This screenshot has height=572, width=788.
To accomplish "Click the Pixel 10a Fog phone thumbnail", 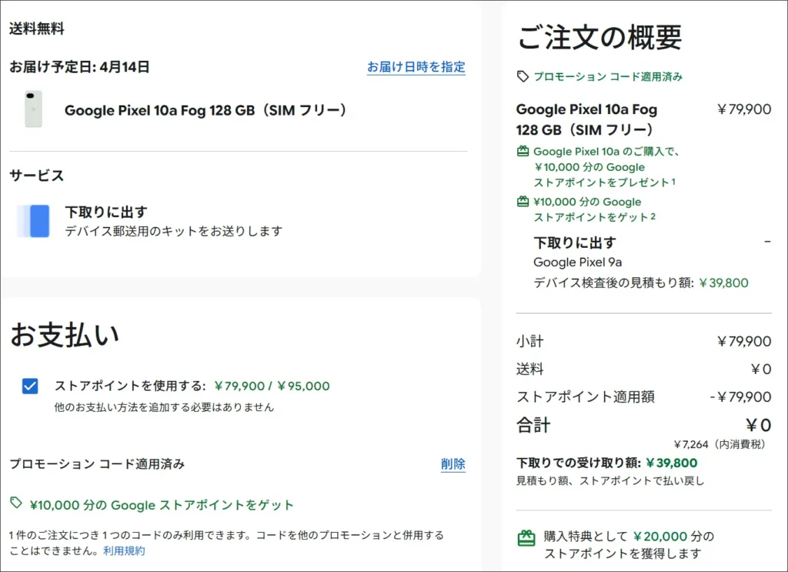I will click(x=33, y=109).
